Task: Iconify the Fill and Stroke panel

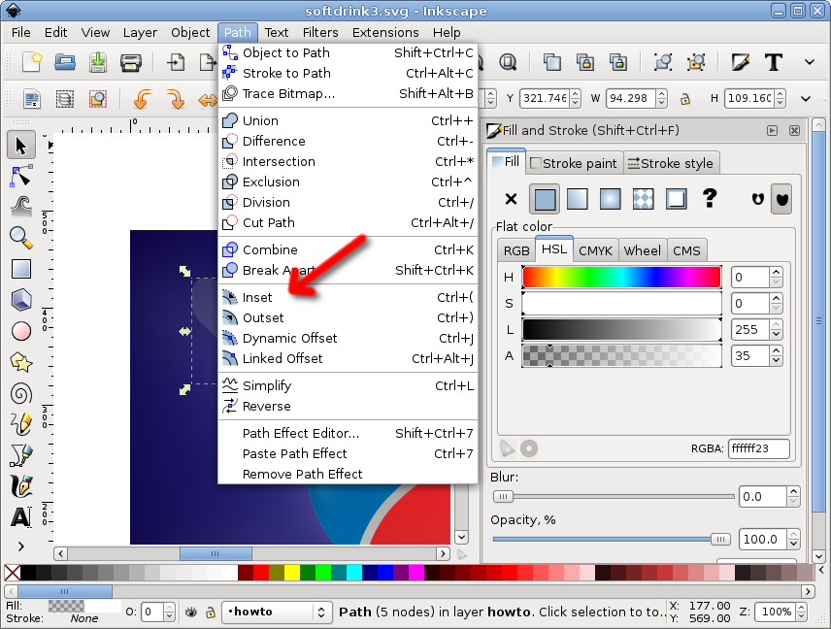Action: click(x=772, y=131)
